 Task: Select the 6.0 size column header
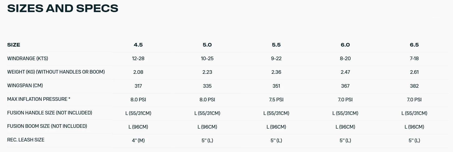pos(345,45)
